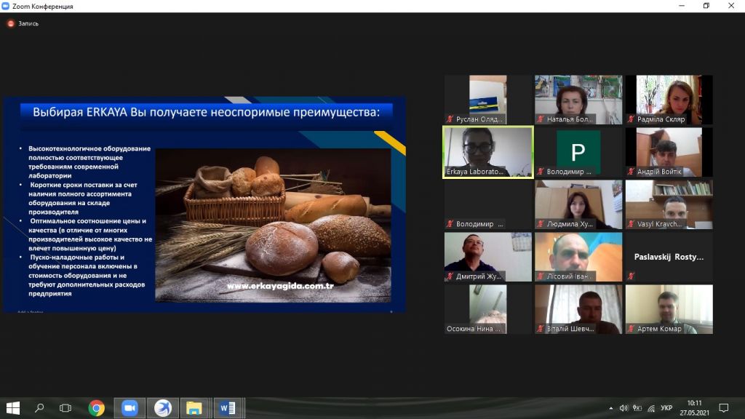Select Андрій Войтк participant video tile
Viewport: 745px width, 419px height.
coord(669,152)
